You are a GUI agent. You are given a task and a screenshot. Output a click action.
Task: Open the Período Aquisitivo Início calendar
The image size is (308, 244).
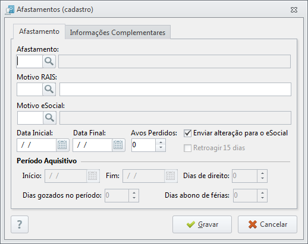[93, 176]
